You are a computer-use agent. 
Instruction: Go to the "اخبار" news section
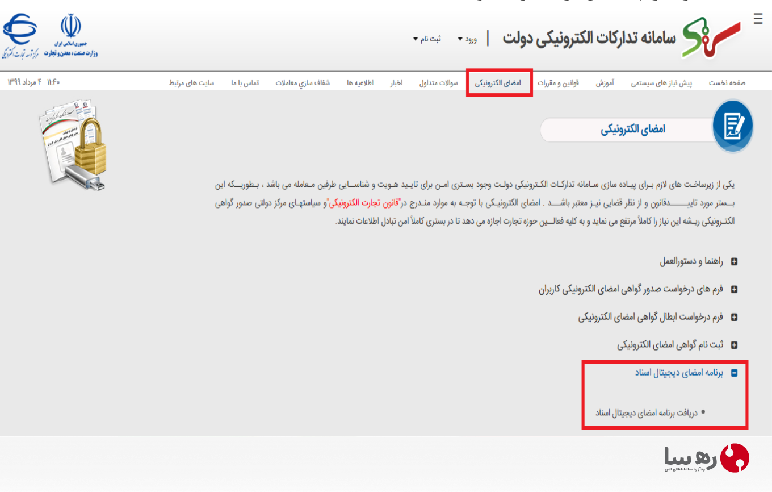[396, 83]
